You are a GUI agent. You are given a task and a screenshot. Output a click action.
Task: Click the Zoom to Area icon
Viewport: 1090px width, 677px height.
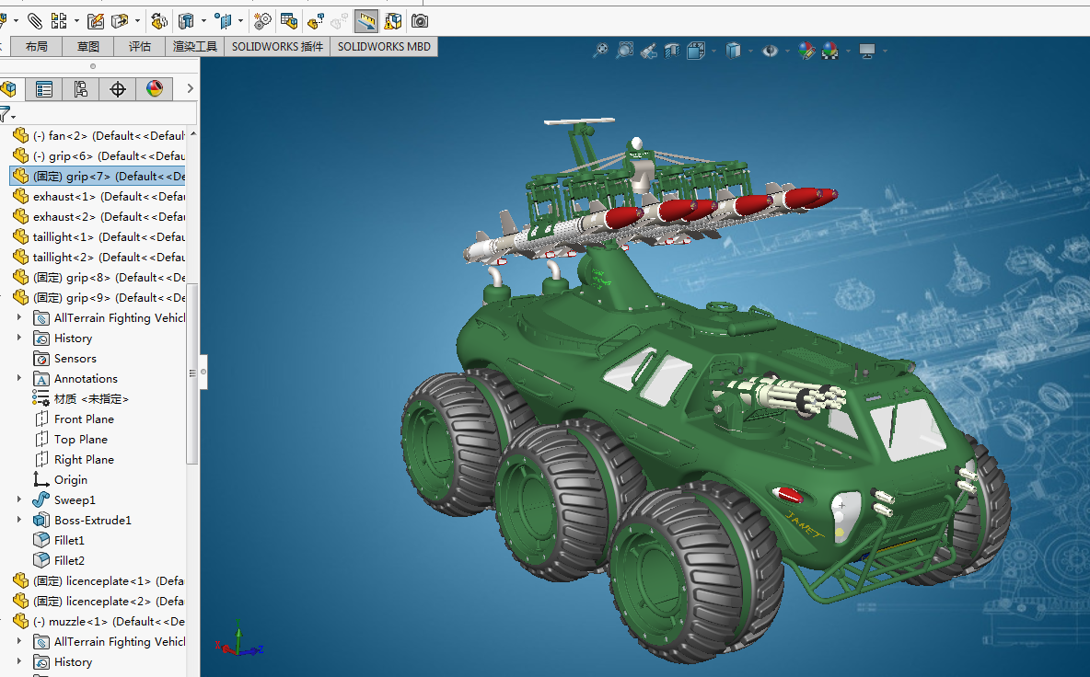[625, 51]
